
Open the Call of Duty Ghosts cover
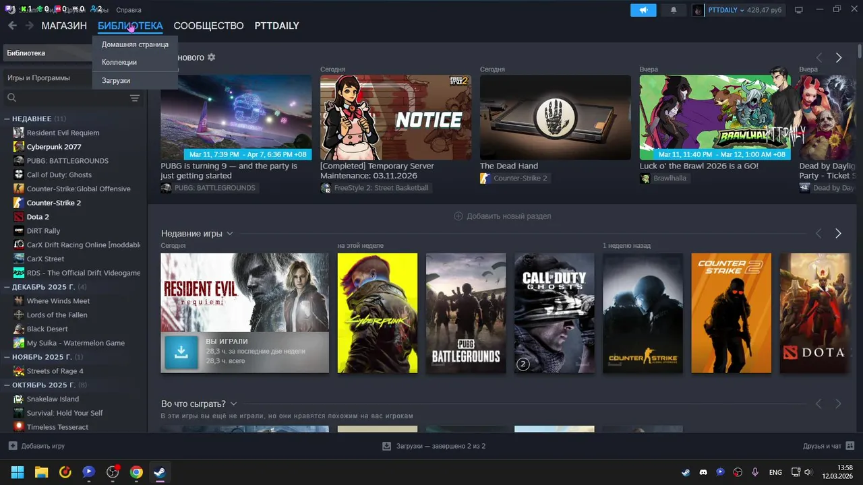[554, 313]
